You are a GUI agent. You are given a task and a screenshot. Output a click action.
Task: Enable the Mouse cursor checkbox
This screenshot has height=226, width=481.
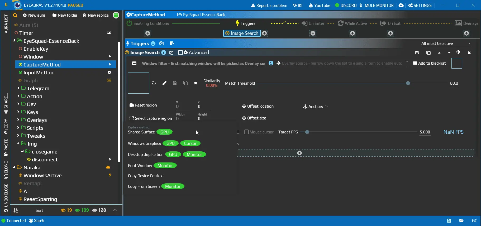(246, 132)
